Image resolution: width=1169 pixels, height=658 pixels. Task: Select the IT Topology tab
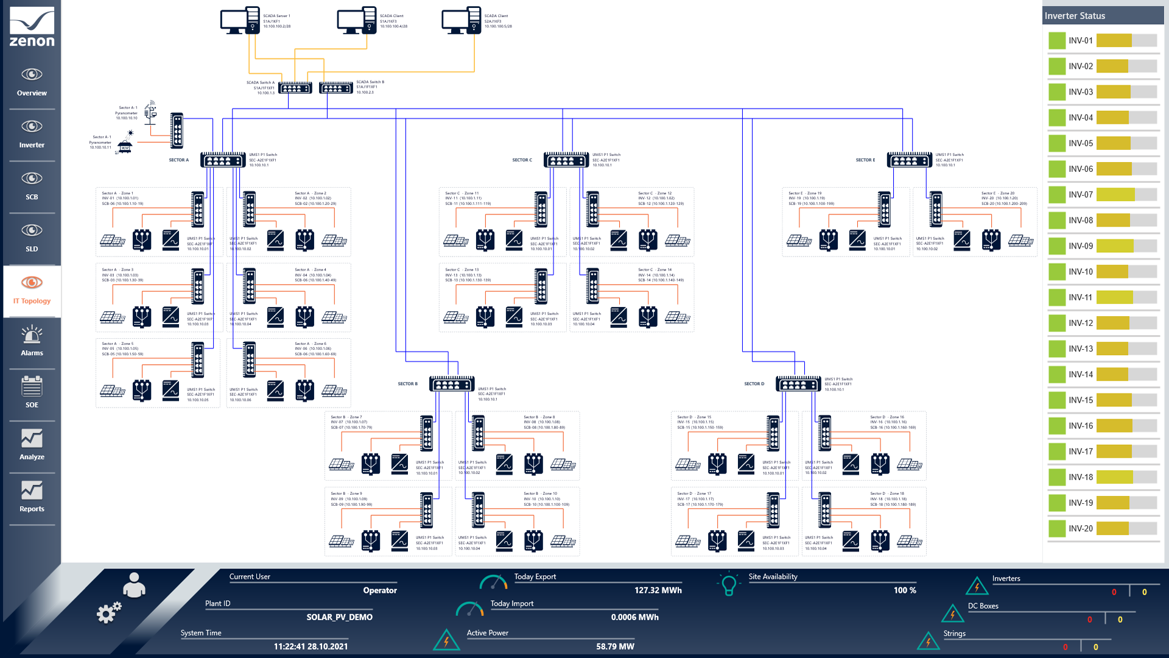32,290
